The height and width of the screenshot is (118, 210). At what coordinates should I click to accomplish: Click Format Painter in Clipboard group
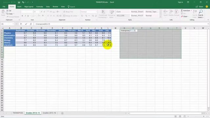[x=13, y=17]
